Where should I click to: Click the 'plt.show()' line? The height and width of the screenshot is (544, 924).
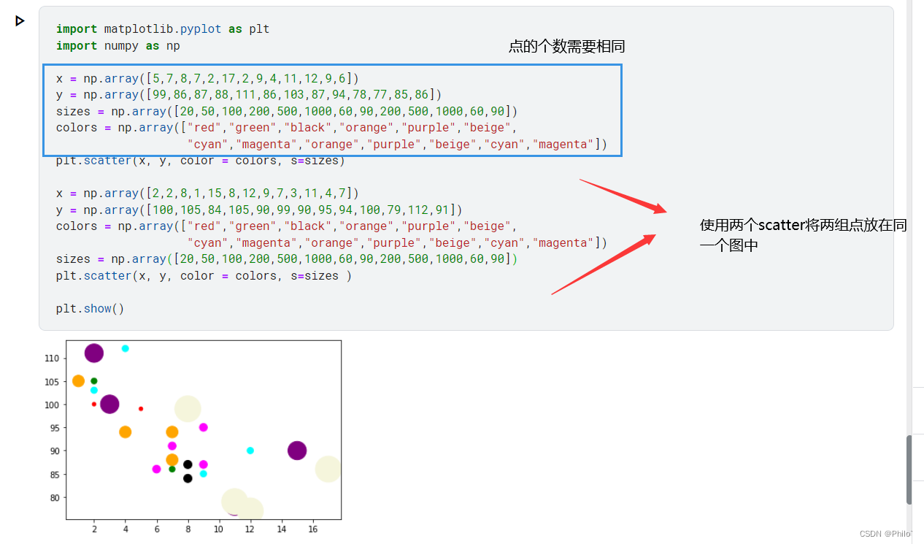(91, 309)
